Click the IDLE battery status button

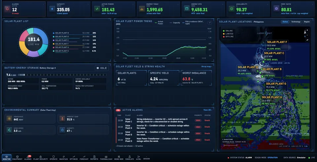click(102, 68)
